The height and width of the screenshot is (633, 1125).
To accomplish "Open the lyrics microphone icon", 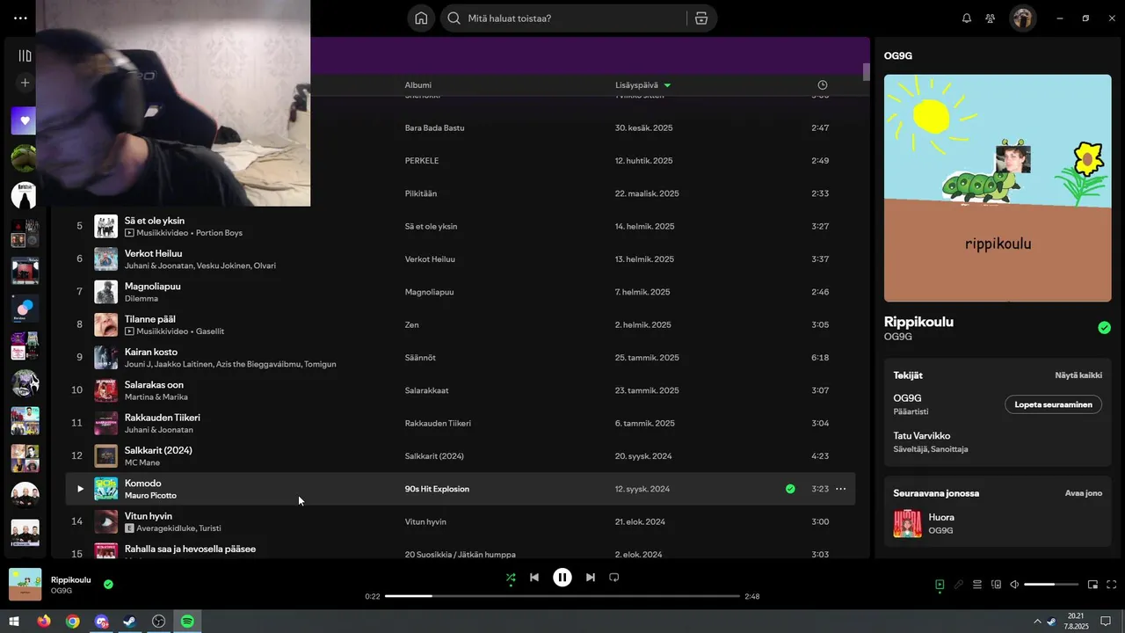I will (959, 585).
